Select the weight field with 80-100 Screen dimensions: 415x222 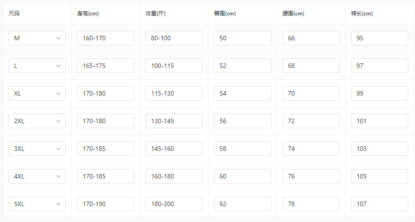tap(174, 38)
